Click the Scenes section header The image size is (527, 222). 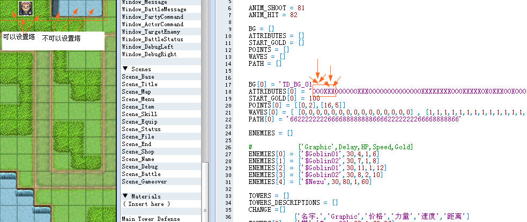161,69
